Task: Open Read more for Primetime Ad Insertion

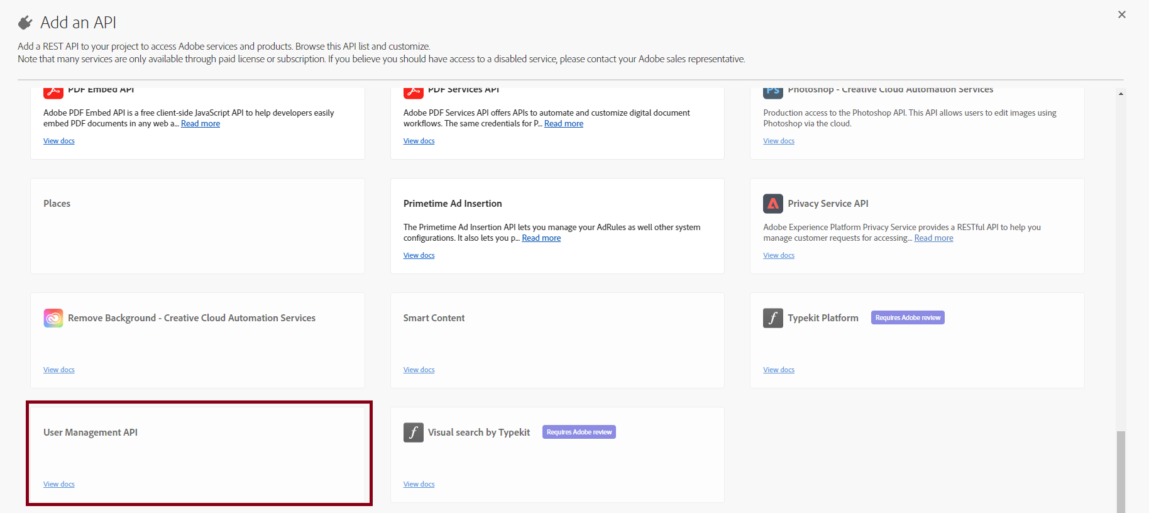Action: coord(541,238)
